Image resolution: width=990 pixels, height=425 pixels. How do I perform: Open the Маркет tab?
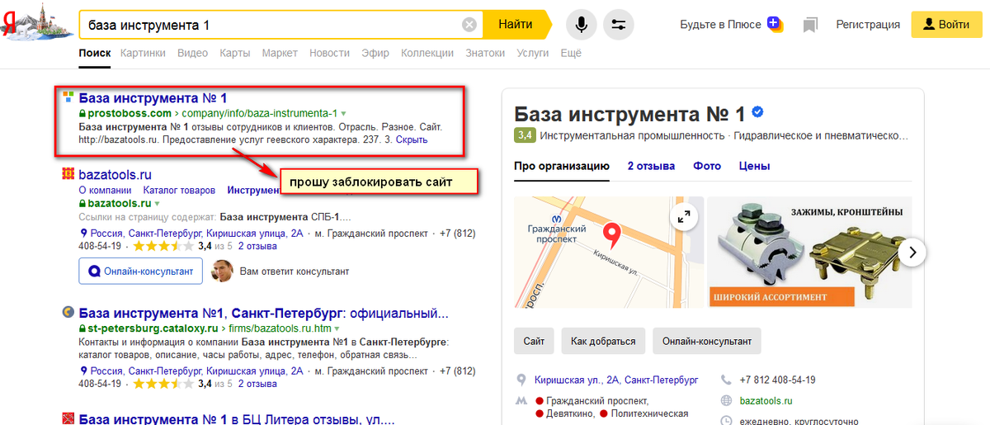pyautogui.click(x=280, y=53)
